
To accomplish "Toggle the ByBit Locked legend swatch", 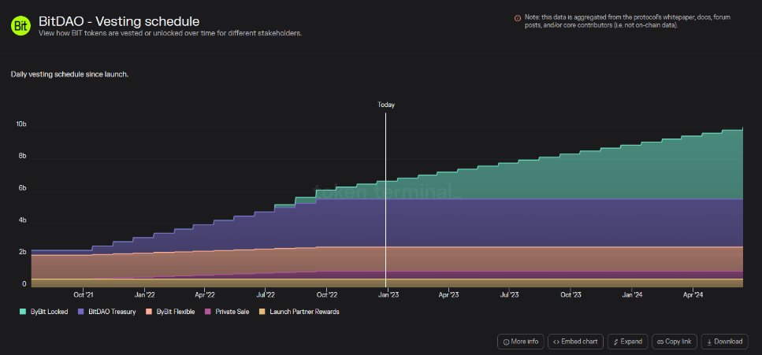I will (x=23, y=312).
